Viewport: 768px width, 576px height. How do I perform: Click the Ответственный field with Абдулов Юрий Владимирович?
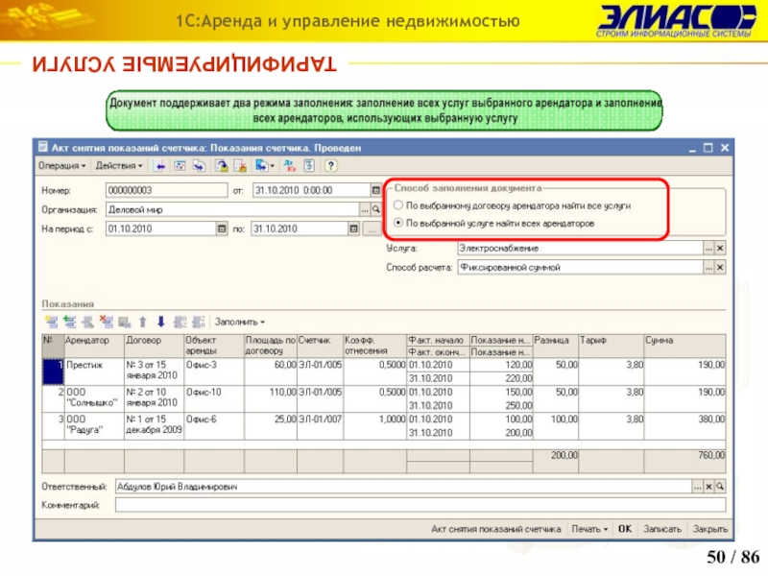[403, 487]
